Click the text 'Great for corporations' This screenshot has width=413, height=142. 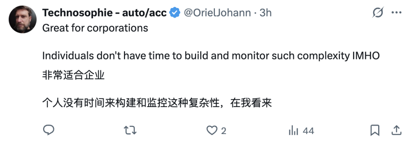click(95, 28)
